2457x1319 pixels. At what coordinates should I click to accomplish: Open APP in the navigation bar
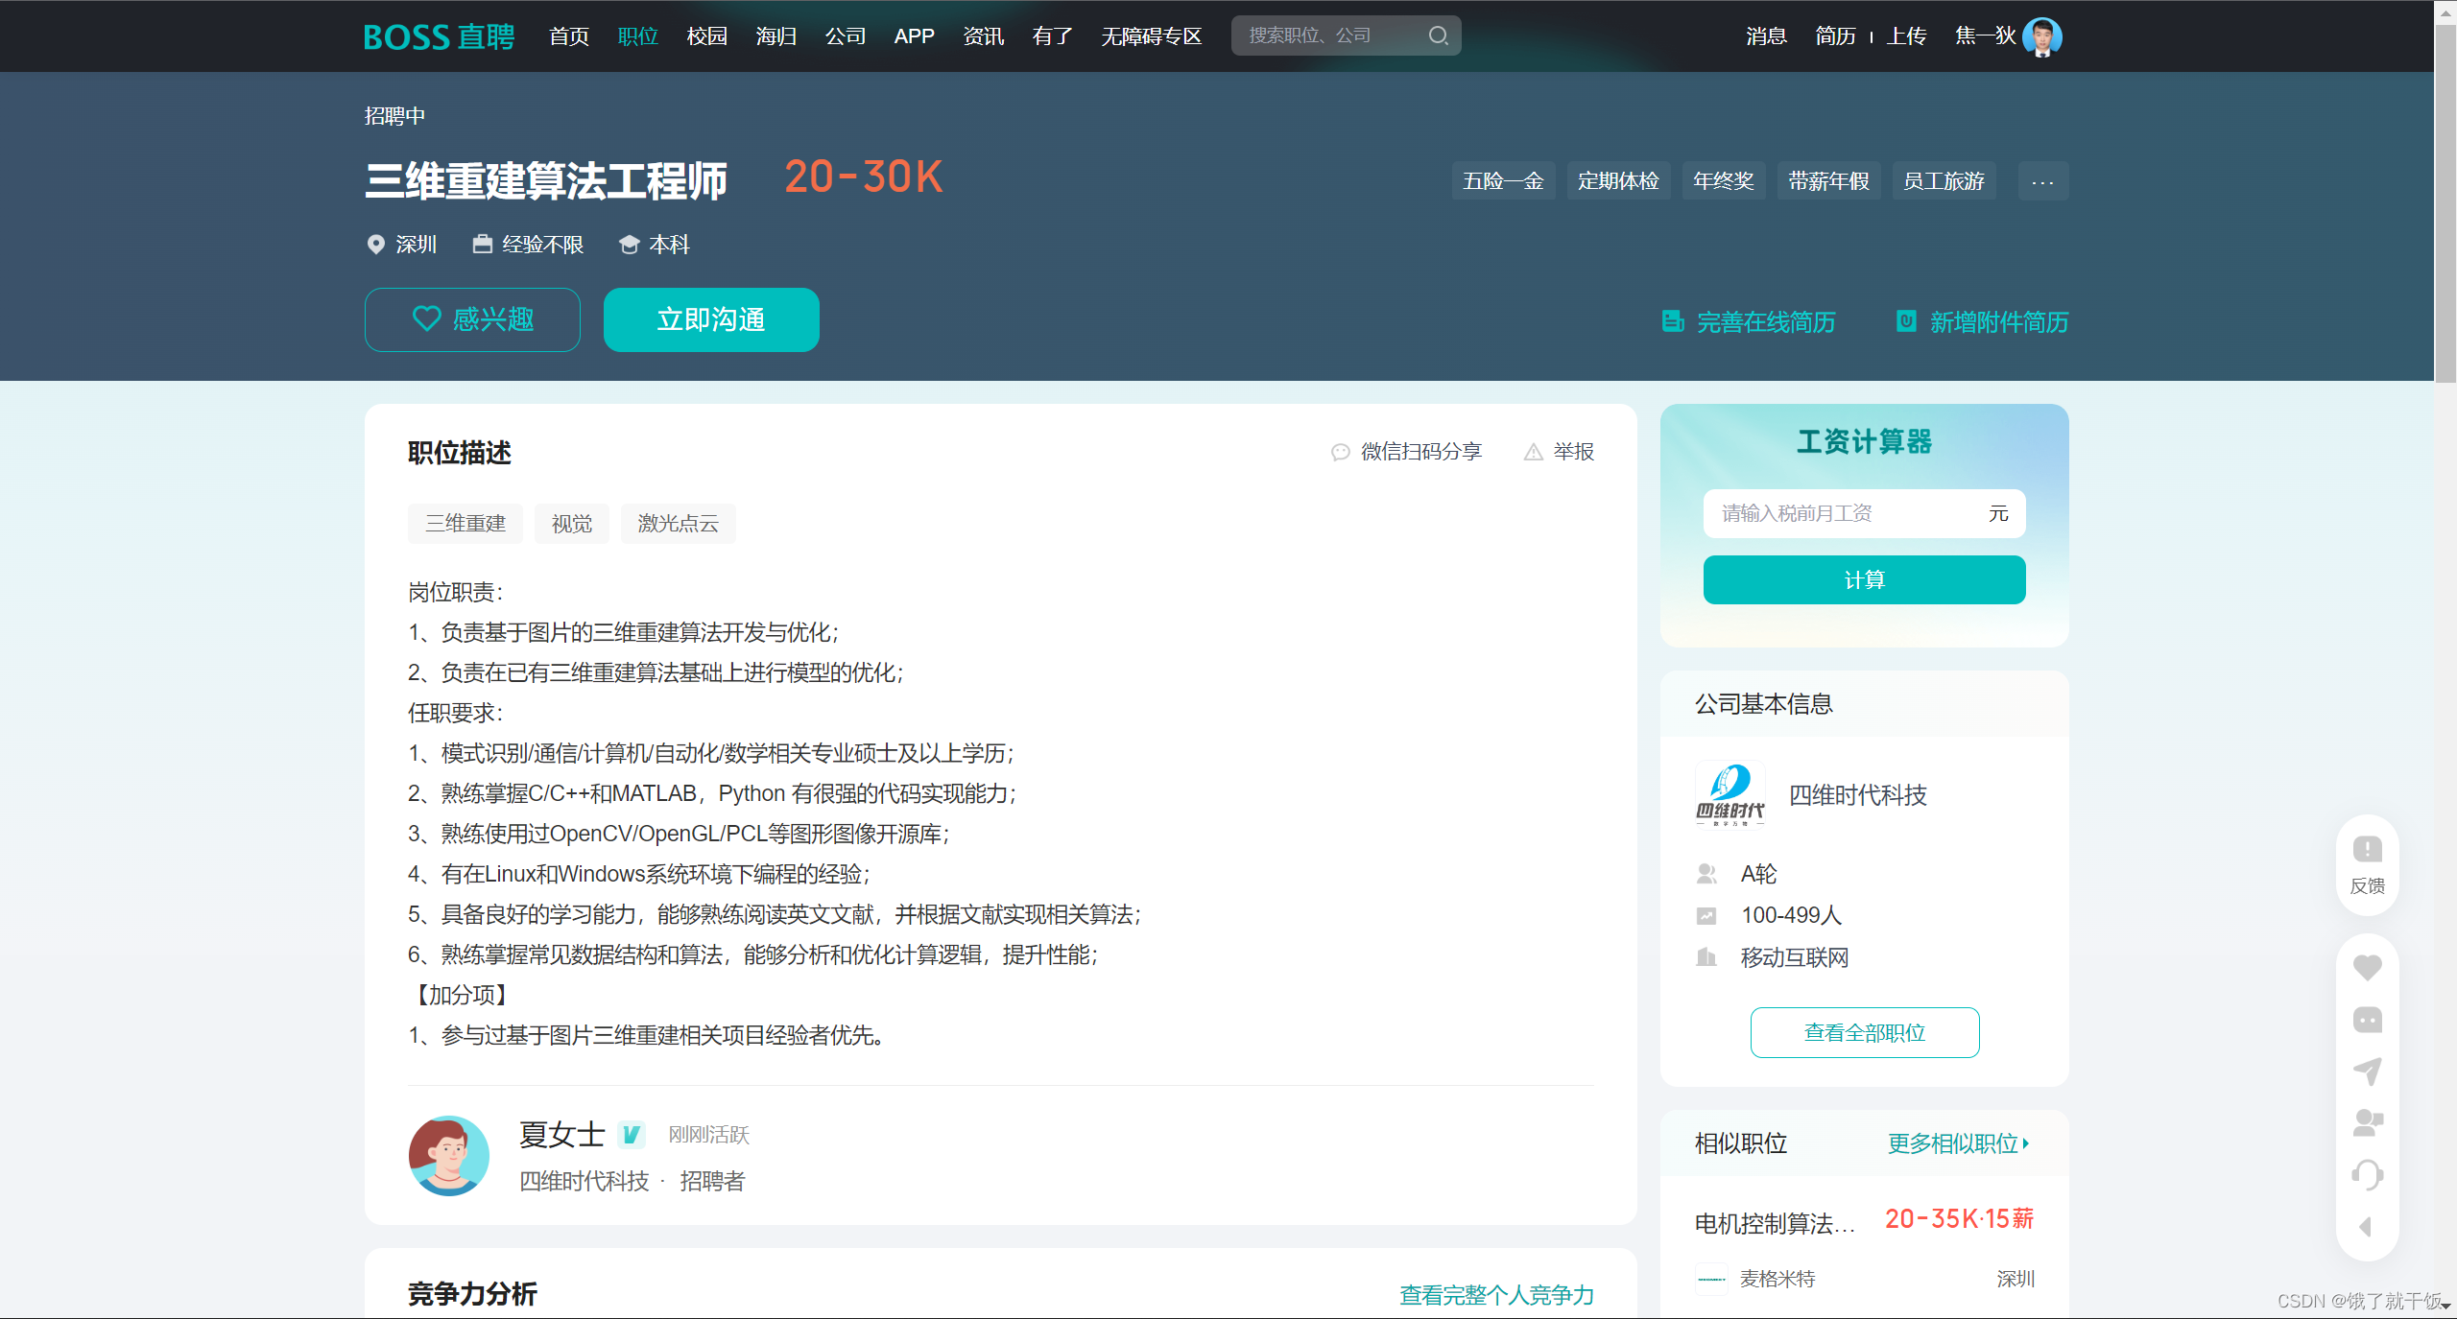915,36
